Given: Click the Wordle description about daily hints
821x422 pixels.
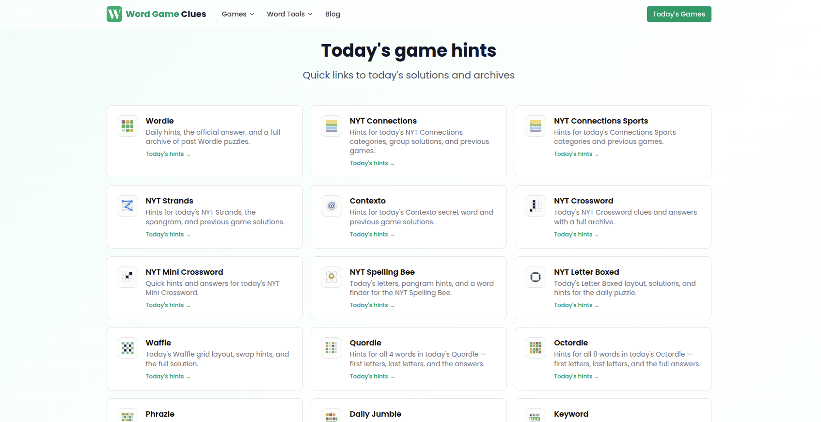Looking at the screenshot, I should pos(213,137).
